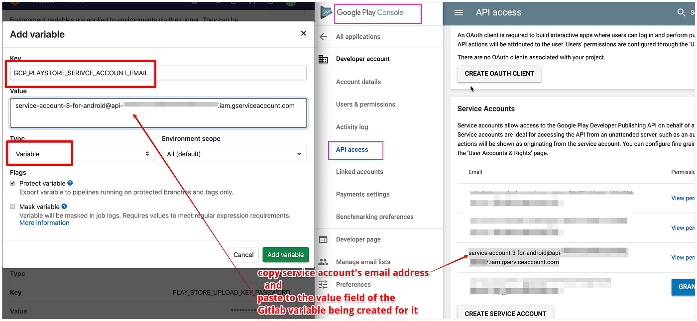Select API access in the Play Console sidebar
Viewport: 697px width, 321px height.
(354, 150)
